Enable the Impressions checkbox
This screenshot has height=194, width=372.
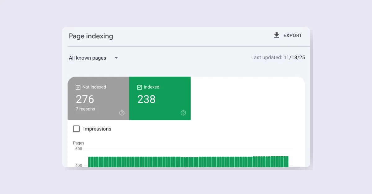click(x=76, y=129)
